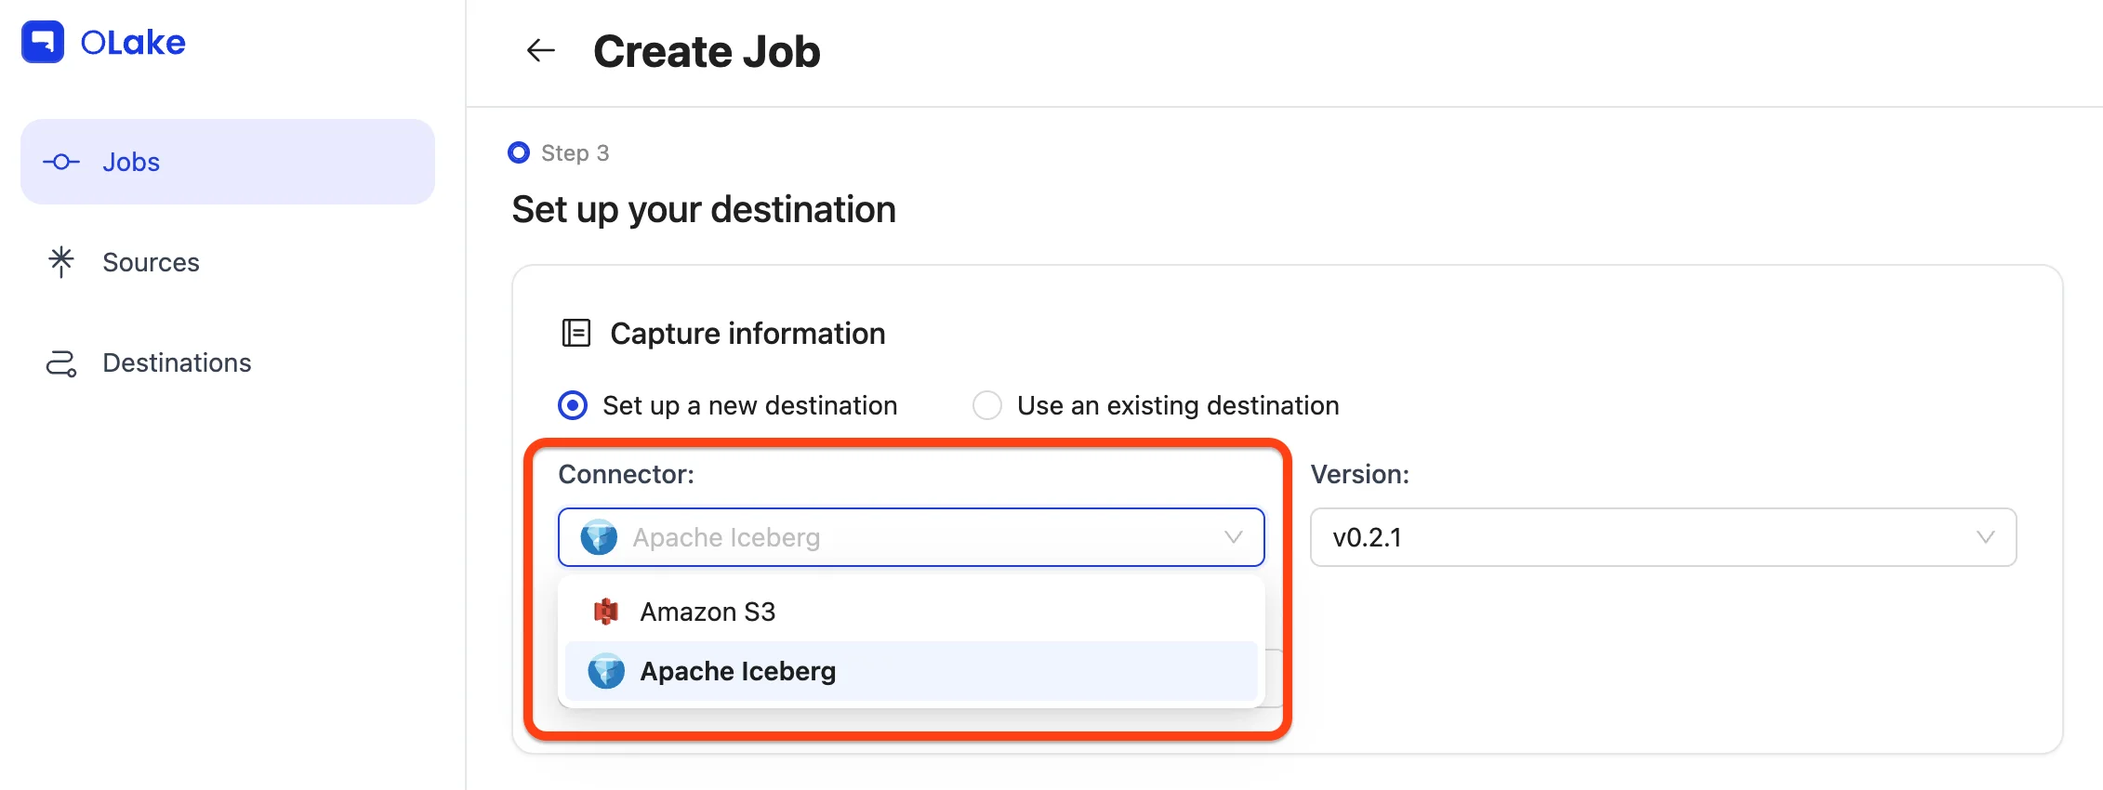The width and height of the screenshot is (2103, 790).
Task: Go to the Destinations page
Action: tap(177, 362)
